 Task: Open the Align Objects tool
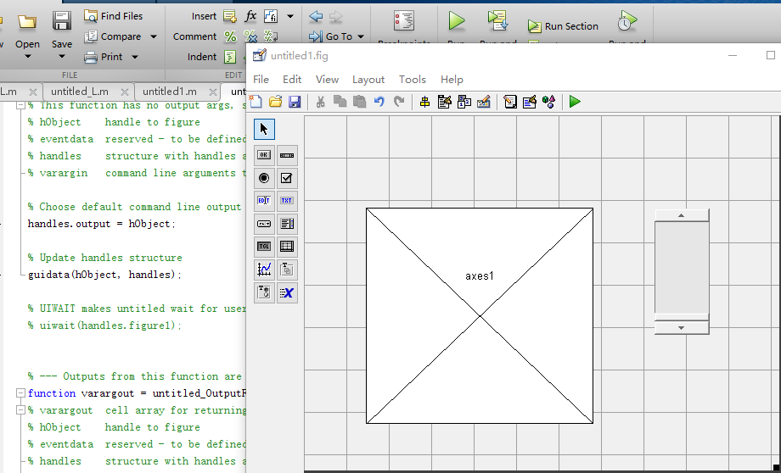424,102
